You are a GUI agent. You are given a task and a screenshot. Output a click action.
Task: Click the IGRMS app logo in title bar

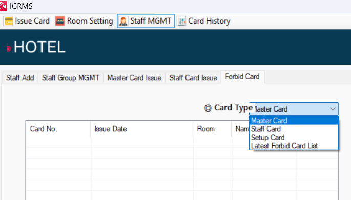tap(3, 6)
